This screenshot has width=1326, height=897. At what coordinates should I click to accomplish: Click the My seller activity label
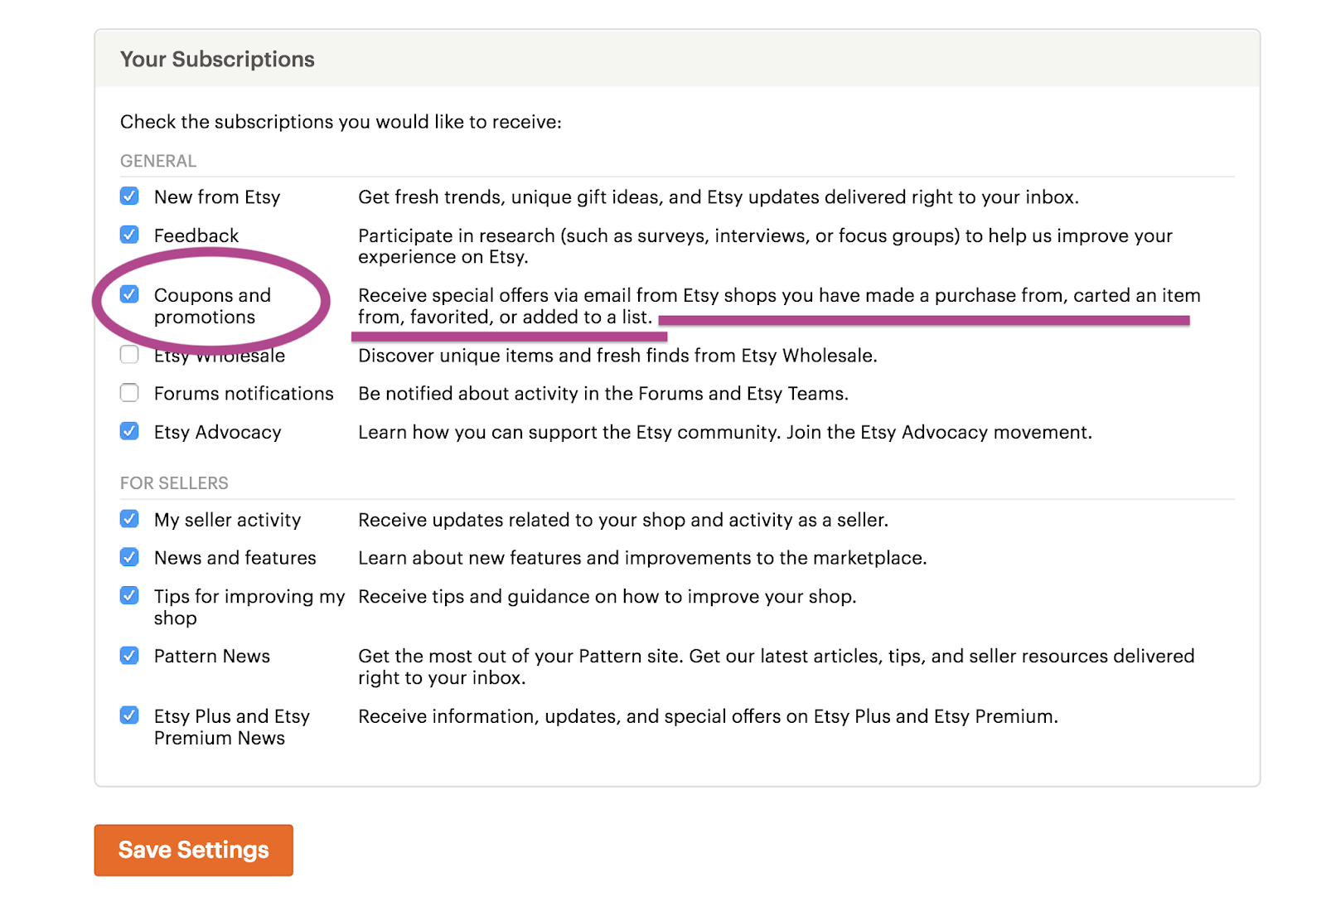[228, 520]
